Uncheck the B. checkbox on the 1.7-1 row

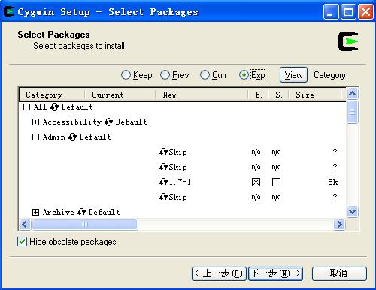click(256, 182)
